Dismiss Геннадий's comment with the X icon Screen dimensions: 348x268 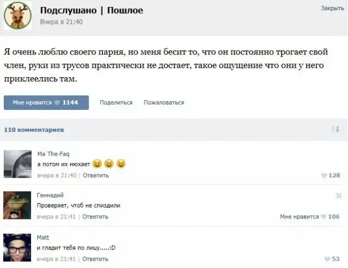pyautogui.click(x=339, y=195)
